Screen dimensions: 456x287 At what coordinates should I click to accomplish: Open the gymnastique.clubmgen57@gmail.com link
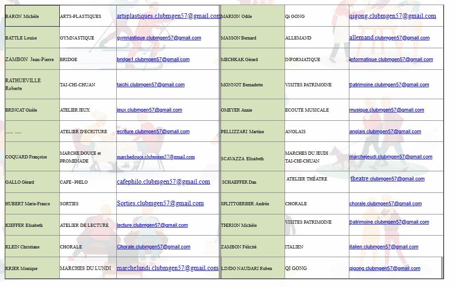[159, 38]
